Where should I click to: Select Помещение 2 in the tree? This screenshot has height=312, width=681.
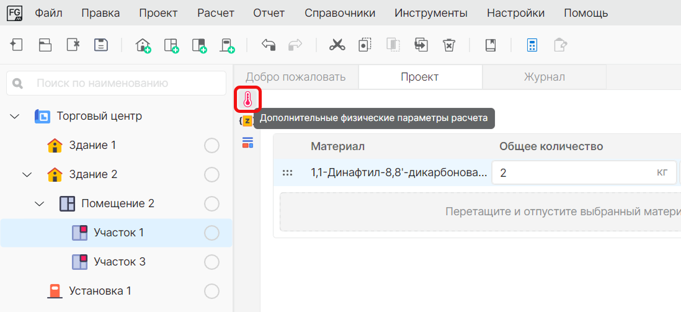point(118,204)
